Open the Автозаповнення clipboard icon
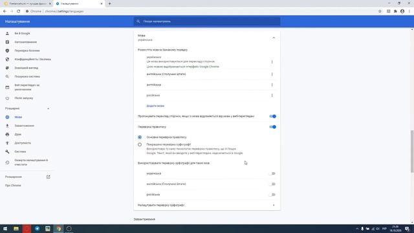Image resolution: width=414 pixels, height=233 pixels. pyautogui.click(x=7, y=42)
